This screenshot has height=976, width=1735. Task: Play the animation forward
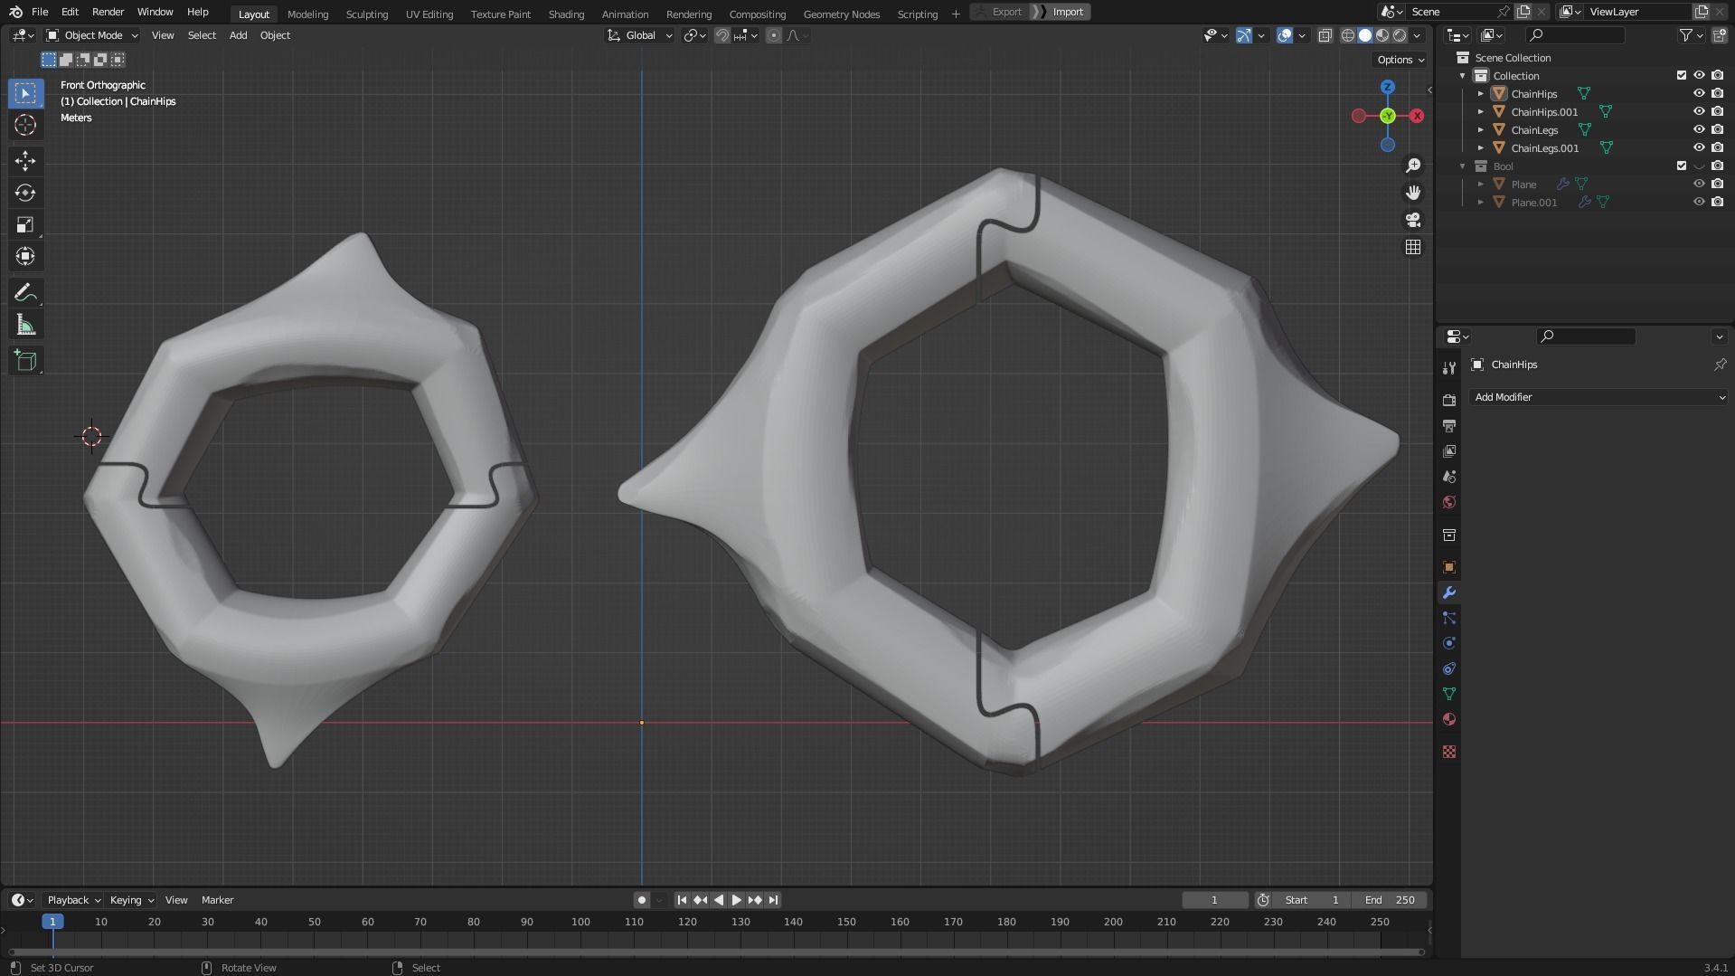(x=736, y=900)
